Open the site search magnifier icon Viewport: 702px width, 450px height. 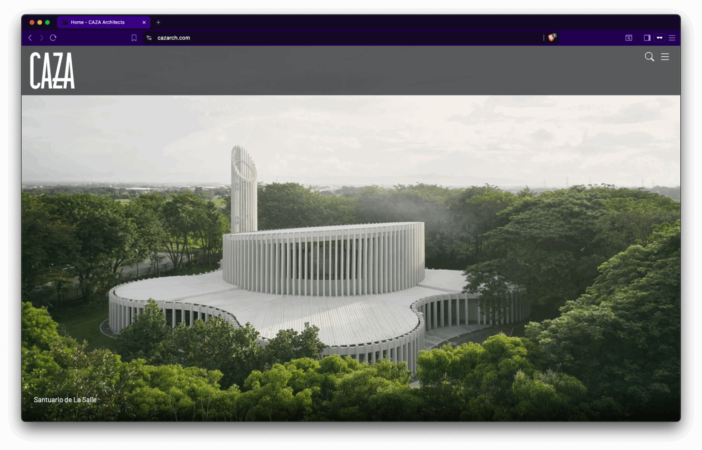649,57
